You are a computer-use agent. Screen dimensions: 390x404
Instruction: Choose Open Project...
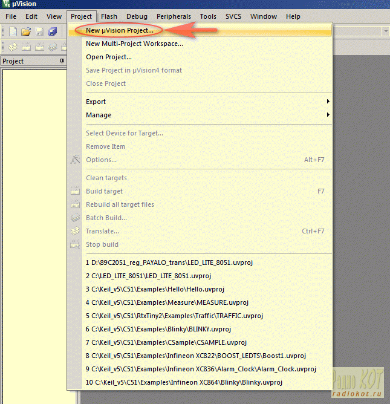pyautogui.click(x=200, y=57)
